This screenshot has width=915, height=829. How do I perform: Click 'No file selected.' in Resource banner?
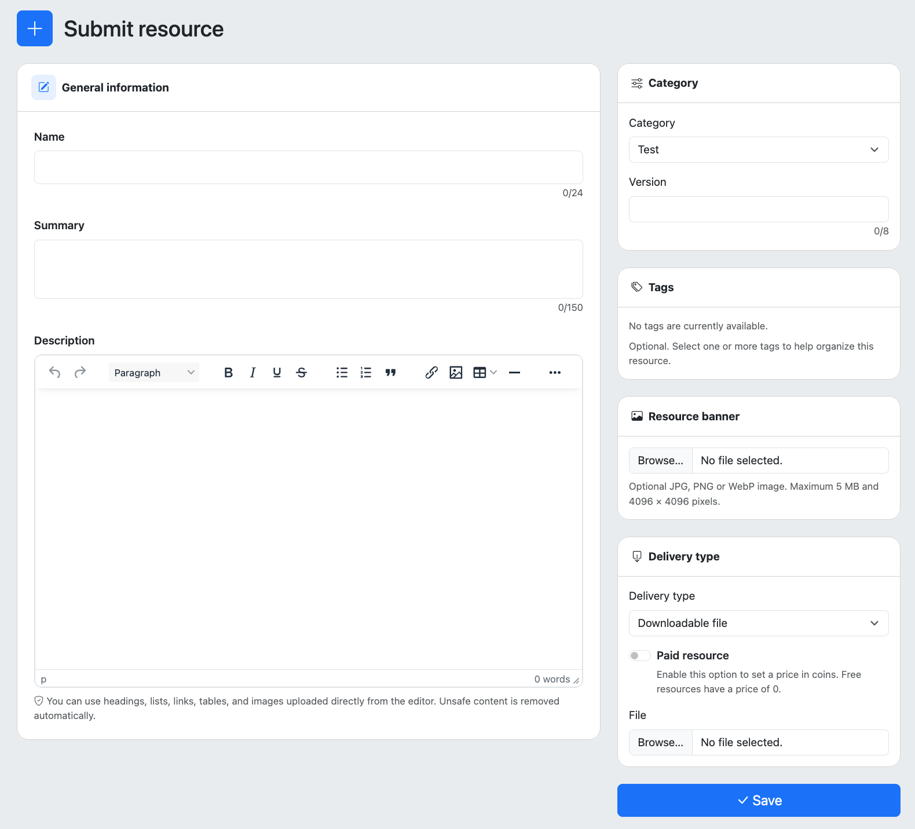point(741,461)
